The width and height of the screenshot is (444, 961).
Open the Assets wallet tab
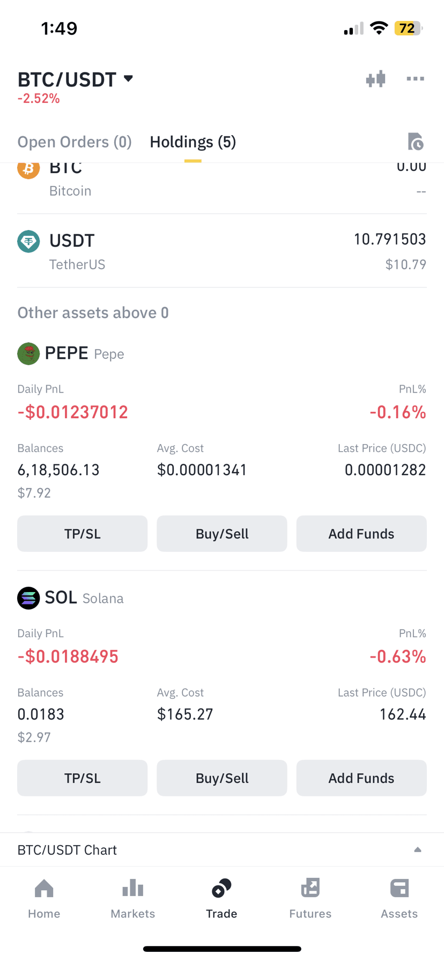click(x=399, y=899)
